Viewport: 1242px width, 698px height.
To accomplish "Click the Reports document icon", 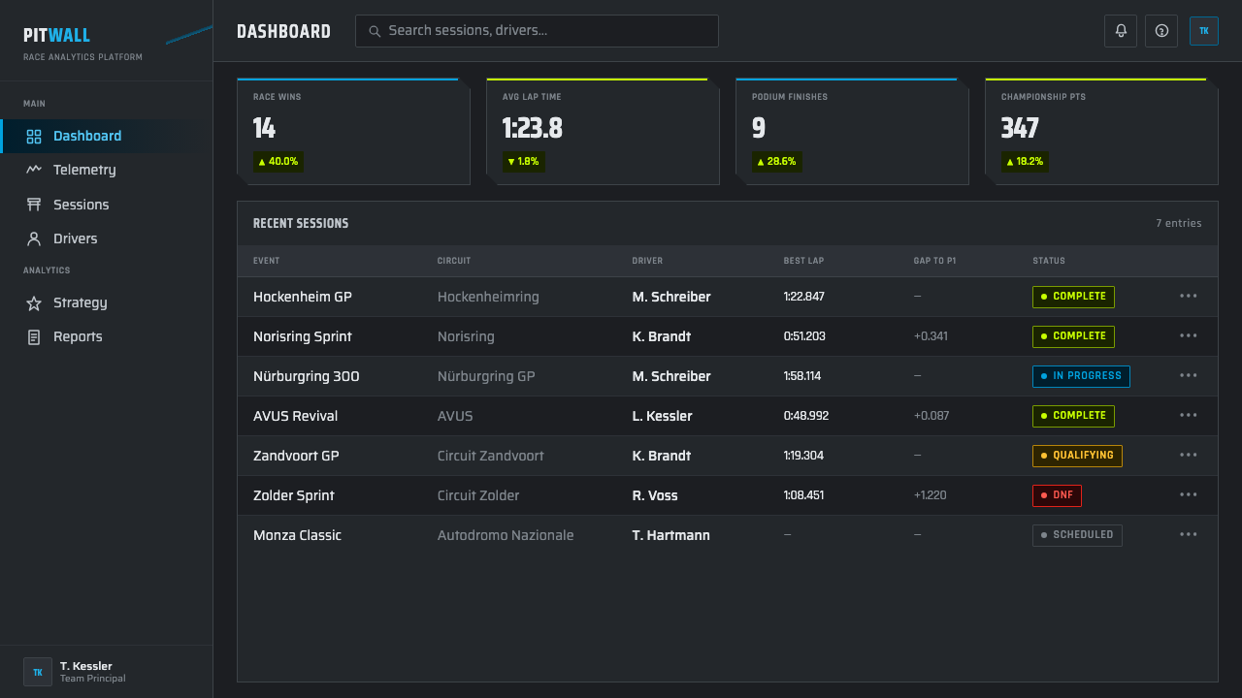I will click(34, 337).
